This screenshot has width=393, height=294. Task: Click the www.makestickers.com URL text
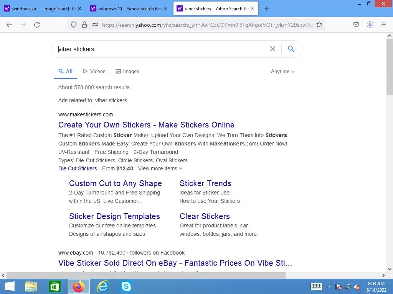[x=86, y=114]
